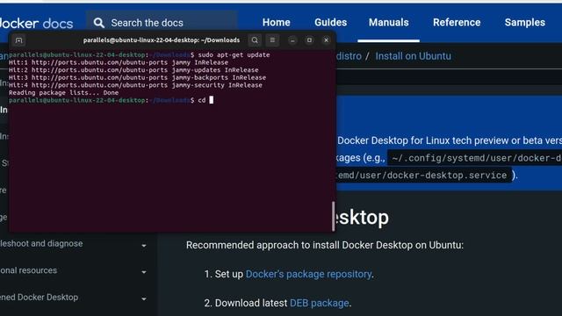
Task: Click the Docker docs logo
Action: pyautogui.click(x=36, y=24)
